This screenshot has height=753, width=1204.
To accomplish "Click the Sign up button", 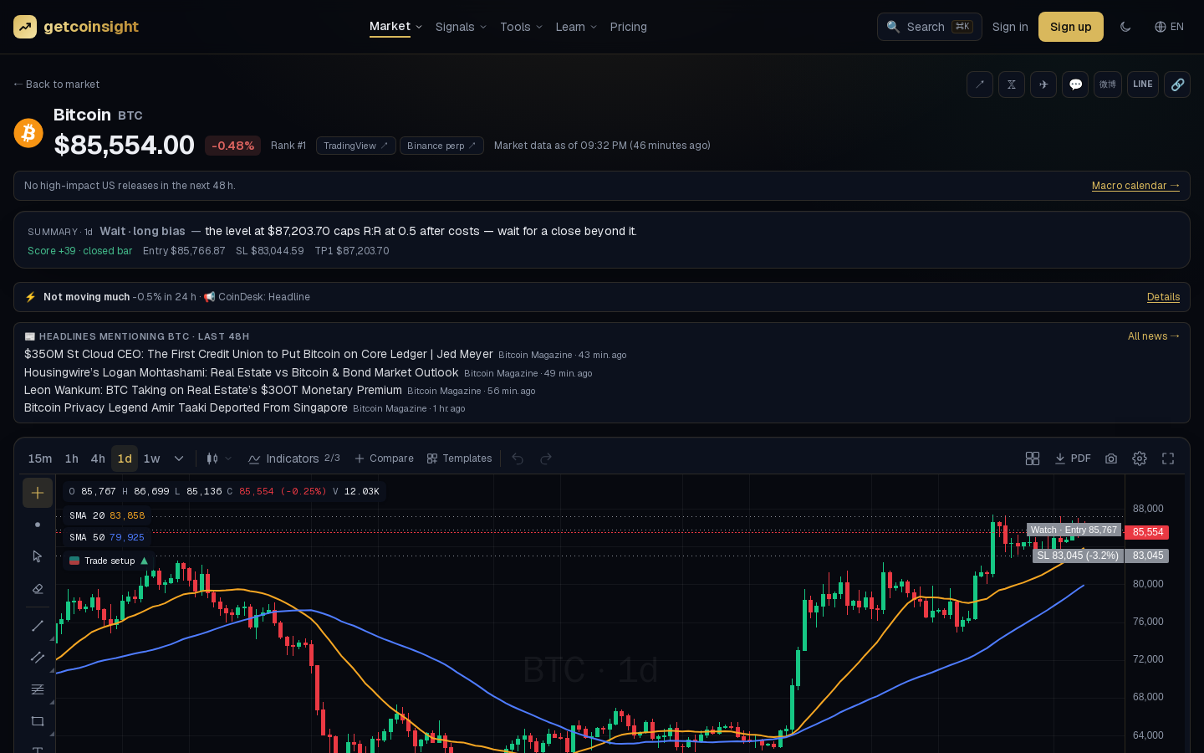I will (1071, 27).
